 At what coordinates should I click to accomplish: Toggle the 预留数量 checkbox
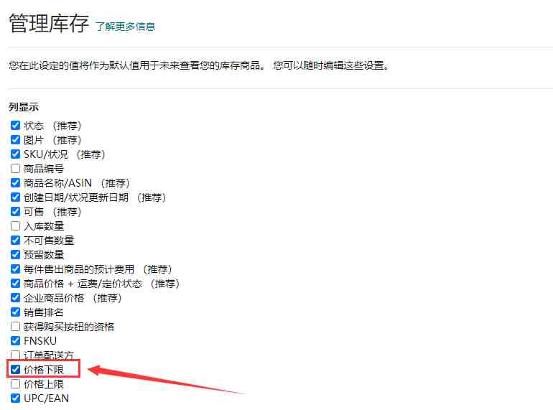[x=15, y=254]
